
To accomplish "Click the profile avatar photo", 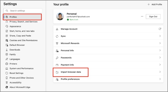I will point(60,16).
